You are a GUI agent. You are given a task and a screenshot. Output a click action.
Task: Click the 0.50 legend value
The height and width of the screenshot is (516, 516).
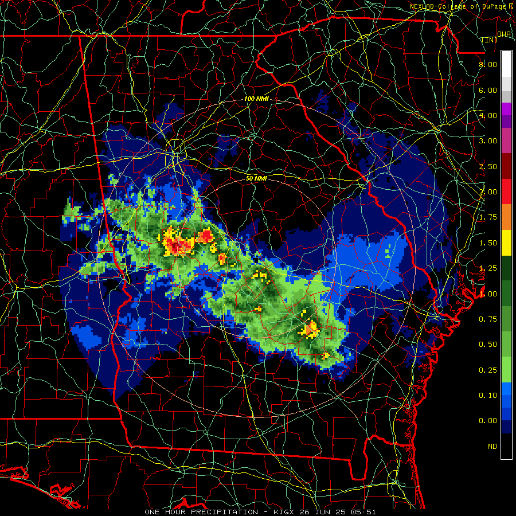point(488,345)
